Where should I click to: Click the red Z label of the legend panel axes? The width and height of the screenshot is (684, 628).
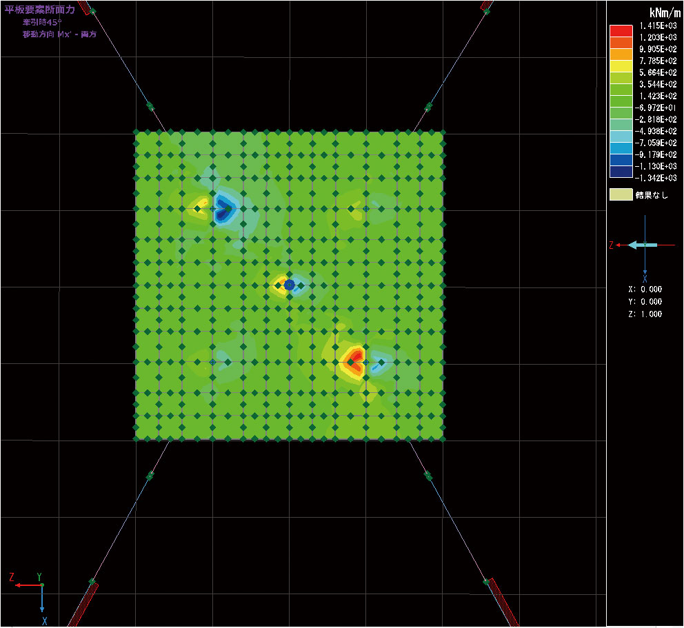611,245
